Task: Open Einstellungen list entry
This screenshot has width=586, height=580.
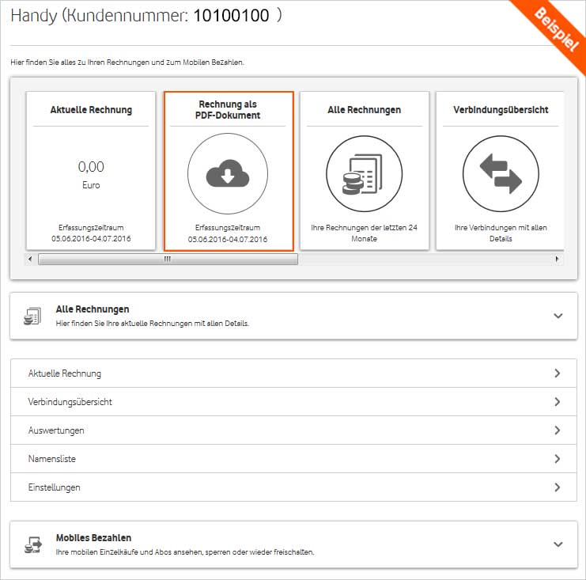Action: coord(55,487)
